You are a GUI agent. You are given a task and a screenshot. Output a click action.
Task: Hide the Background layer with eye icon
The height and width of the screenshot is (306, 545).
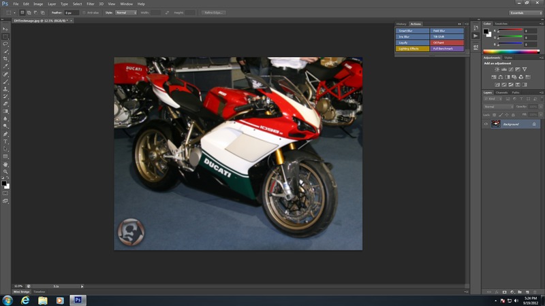[x=486, y=124]
